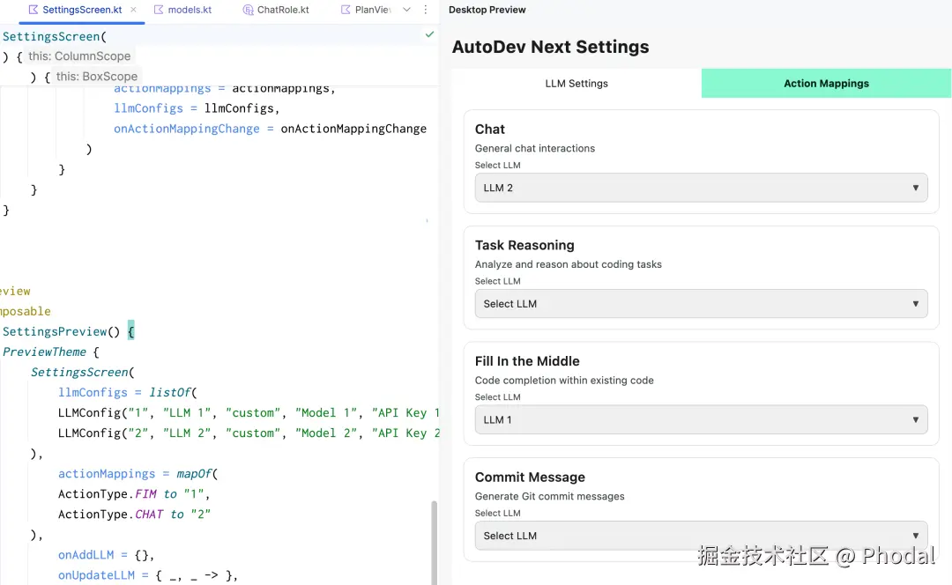This screenshot has width=952, height=585.
Task: Click the 'this: ColumnScope' inlay hint
Action: pyautogui.click(x=78, y=56)
